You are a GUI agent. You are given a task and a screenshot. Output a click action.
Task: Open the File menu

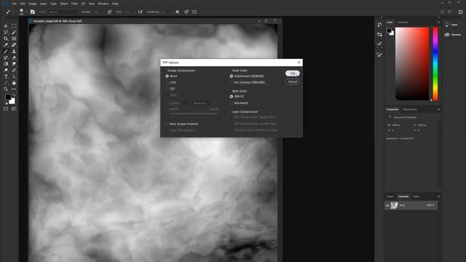coord(15,4)
